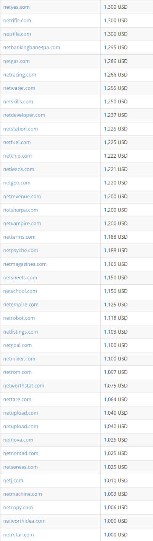Click the netrobot.com link
Screen dimensions: 153x541
pyautogui.click(x=19, y=318)
